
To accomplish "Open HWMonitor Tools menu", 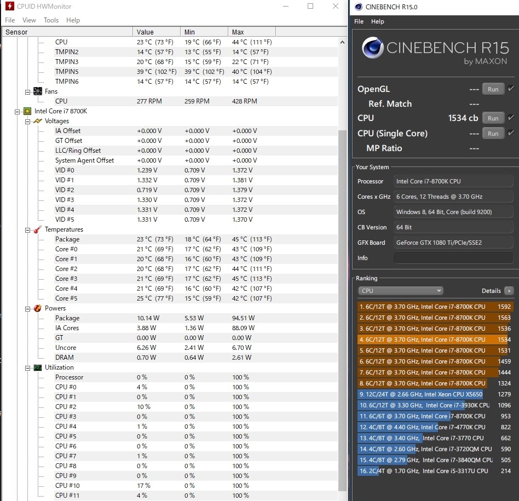I will click(51, 20).
